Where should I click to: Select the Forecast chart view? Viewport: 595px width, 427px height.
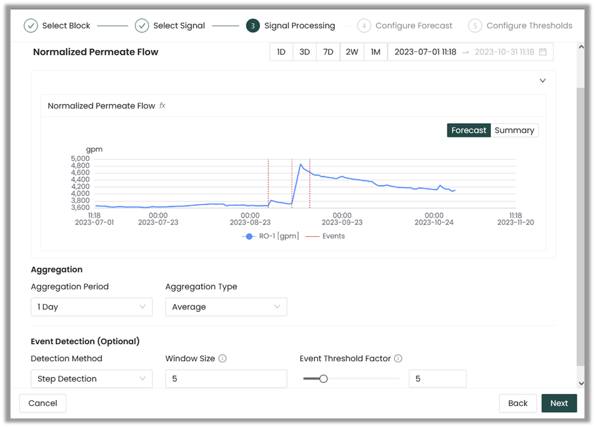click(x=469, y=130)
